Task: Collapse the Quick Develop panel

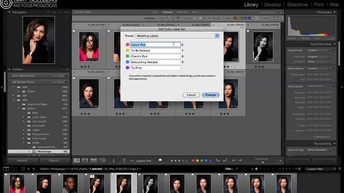Action: click(x=334, y=44)
